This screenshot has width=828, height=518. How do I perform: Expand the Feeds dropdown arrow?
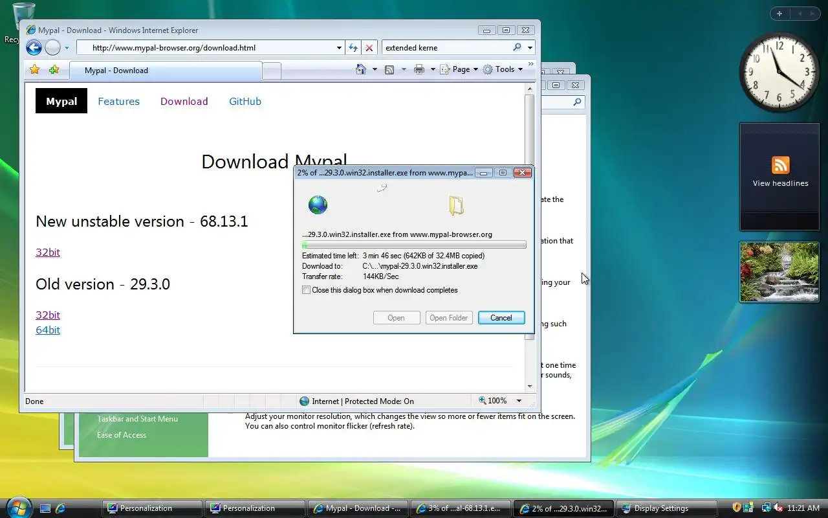pos(404,69)
